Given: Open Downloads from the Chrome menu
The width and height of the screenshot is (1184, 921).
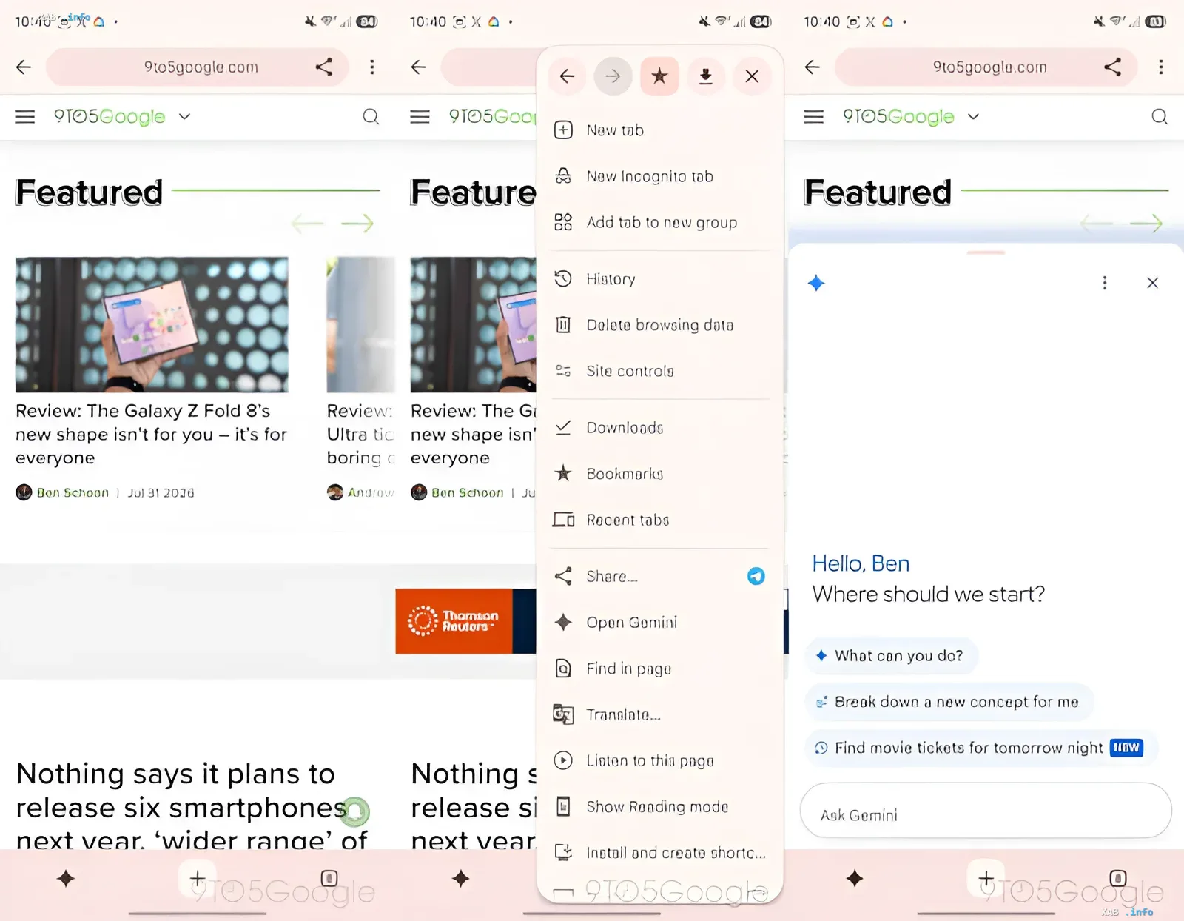Looking at the screenshot, I should (659, 428).
